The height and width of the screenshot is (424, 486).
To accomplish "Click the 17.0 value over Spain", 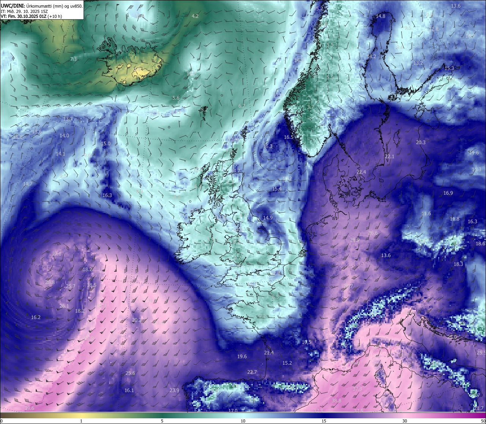I will pyautogui.click(x=233, y=410).
